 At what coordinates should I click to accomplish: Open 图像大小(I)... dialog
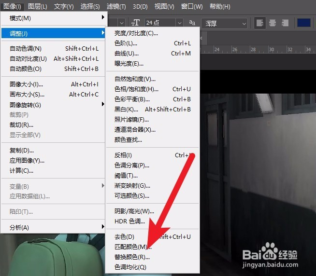pos(54,84)
